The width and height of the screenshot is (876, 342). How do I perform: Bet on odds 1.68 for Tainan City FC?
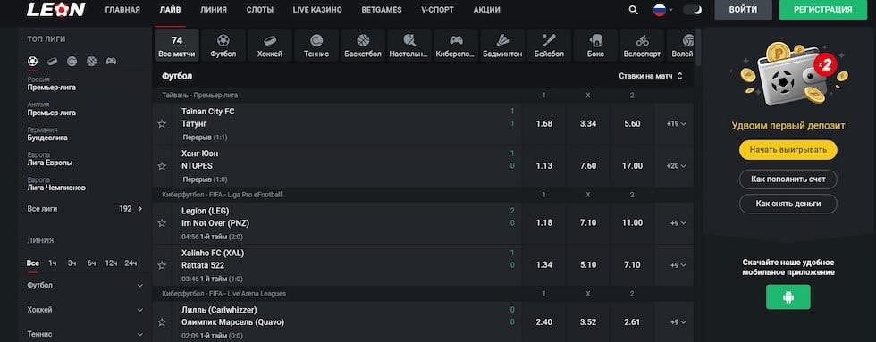tap(544, 124)
